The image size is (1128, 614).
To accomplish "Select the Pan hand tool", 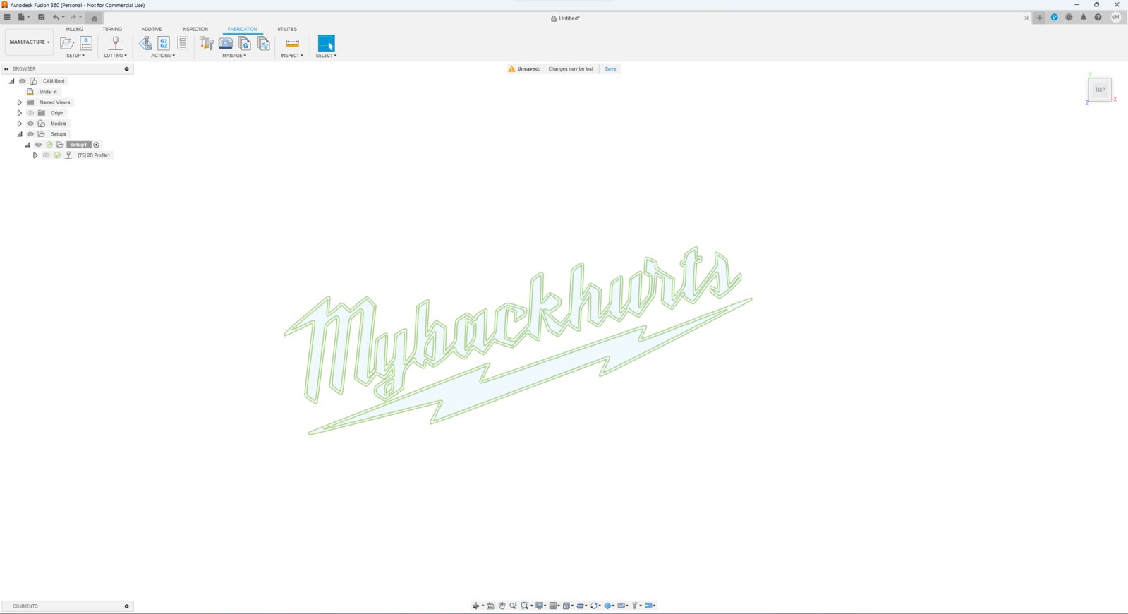I will pos(502,606).
